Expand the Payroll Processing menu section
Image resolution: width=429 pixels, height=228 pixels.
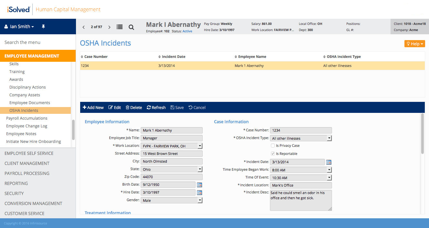[27, 173]
